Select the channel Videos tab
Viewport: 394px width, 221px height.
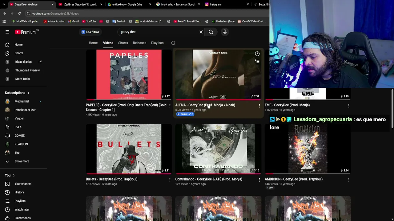click(108, 43)
